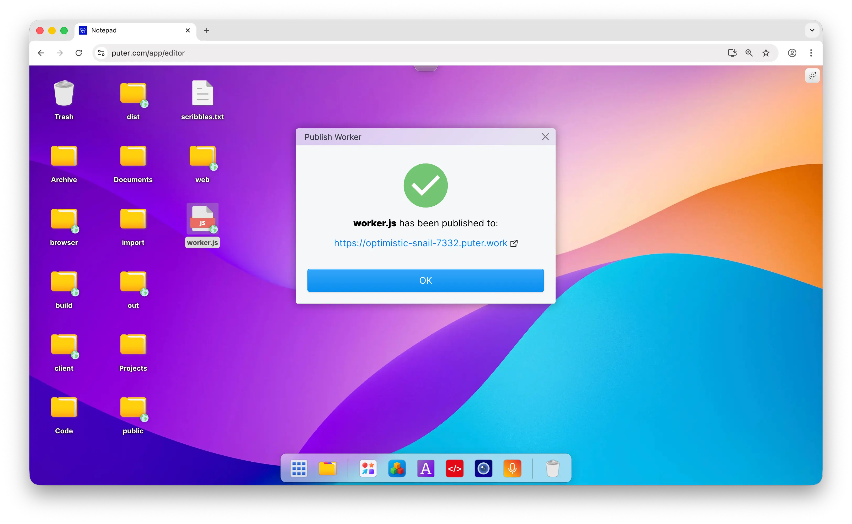This screenshot has width=852, height=524.
Task: Launch the App Center from the dock
Action: [x=368, y=468]
